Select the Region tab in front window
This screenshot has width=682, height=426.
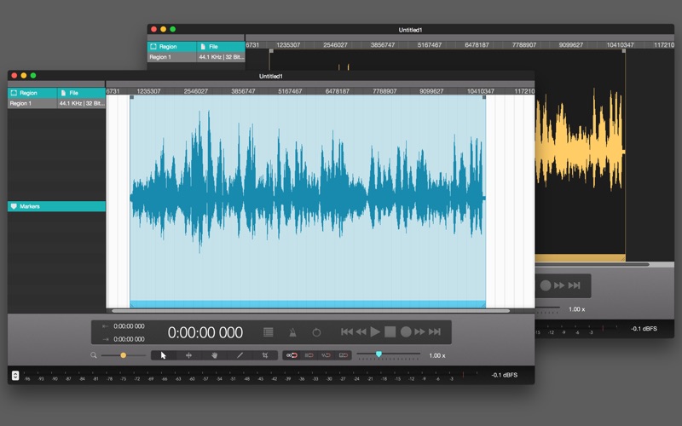click(32, 93)
